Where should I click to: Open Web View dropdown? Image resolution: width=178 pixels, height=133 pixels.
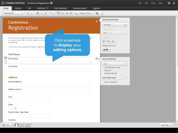(x=166, y=125)
